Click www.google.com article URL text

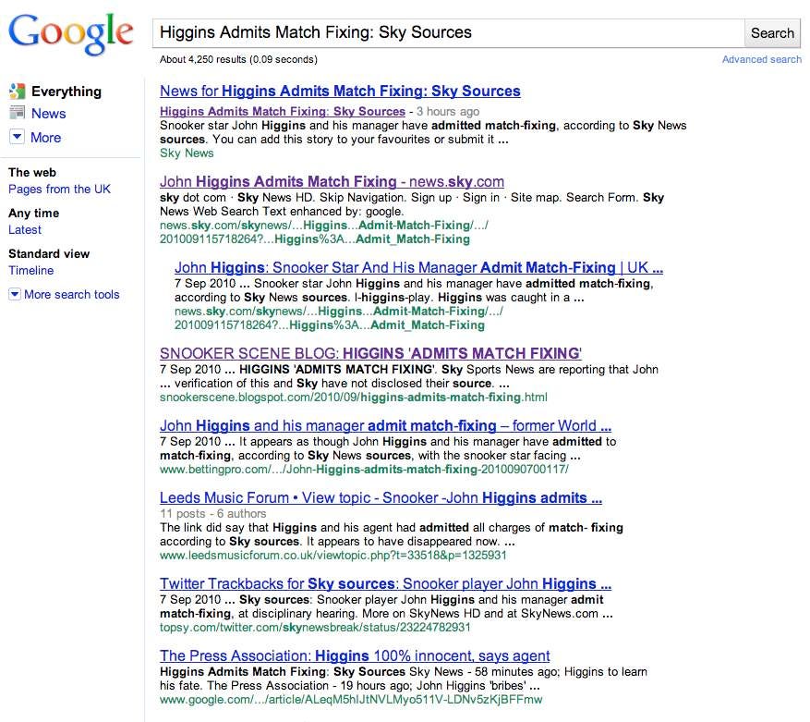(351, 700)
